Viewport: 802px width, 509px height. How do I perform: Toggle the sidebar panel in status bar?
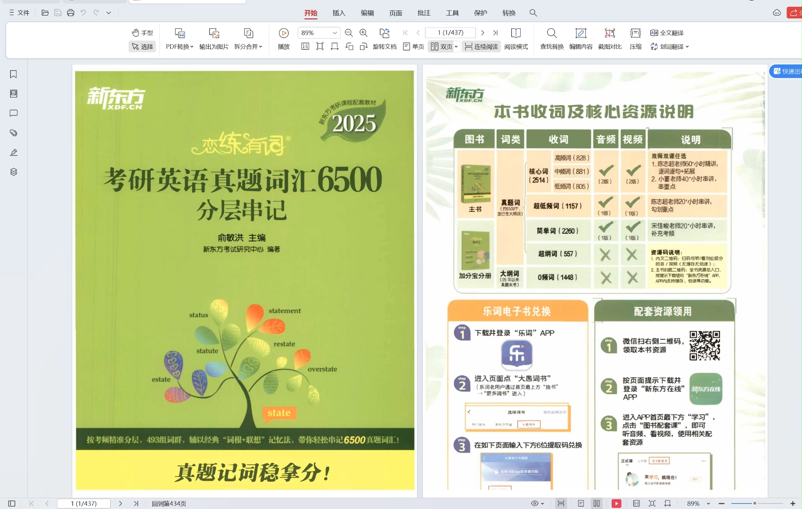pyautogui.click(x=12, y=503)
